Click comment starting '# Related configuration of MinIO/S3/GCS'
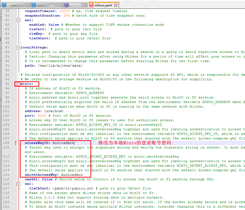Viewport: 245px width, 210px height. tap(133, 75)
